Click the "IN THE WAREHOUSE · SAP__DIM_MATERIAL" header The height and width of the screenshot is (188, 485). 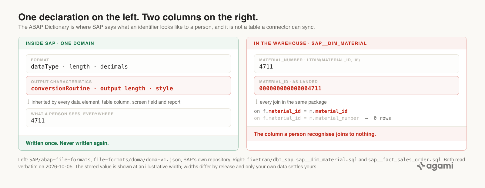pos(310,43)
